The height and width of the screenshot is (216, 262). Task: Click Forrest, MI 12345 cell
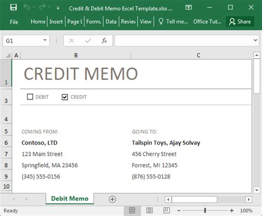tap(155, 165)
